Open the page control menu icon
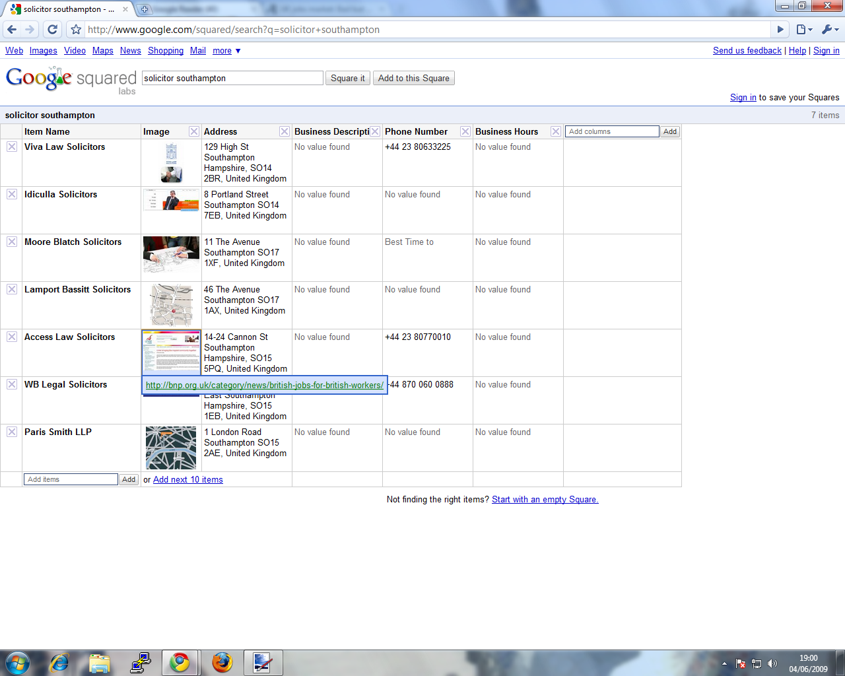Image resolution: width=845 pixels, height=676 pixels. point(803,30)
